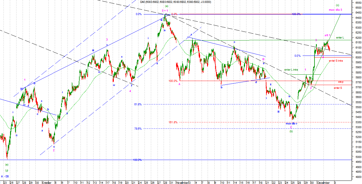The image size is (362, 184).
Task: Select the '5 = 1' wave label
Action: click(165, 10)
